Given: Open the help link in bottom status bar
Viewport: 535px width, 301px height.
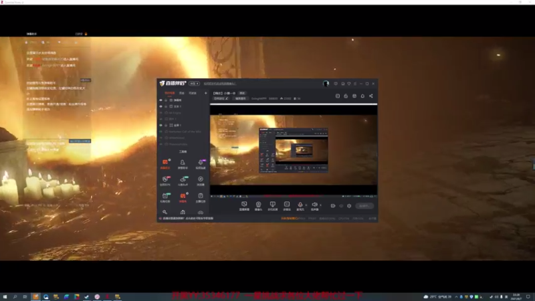Looking at the screenshot, I should pos(188,219).
